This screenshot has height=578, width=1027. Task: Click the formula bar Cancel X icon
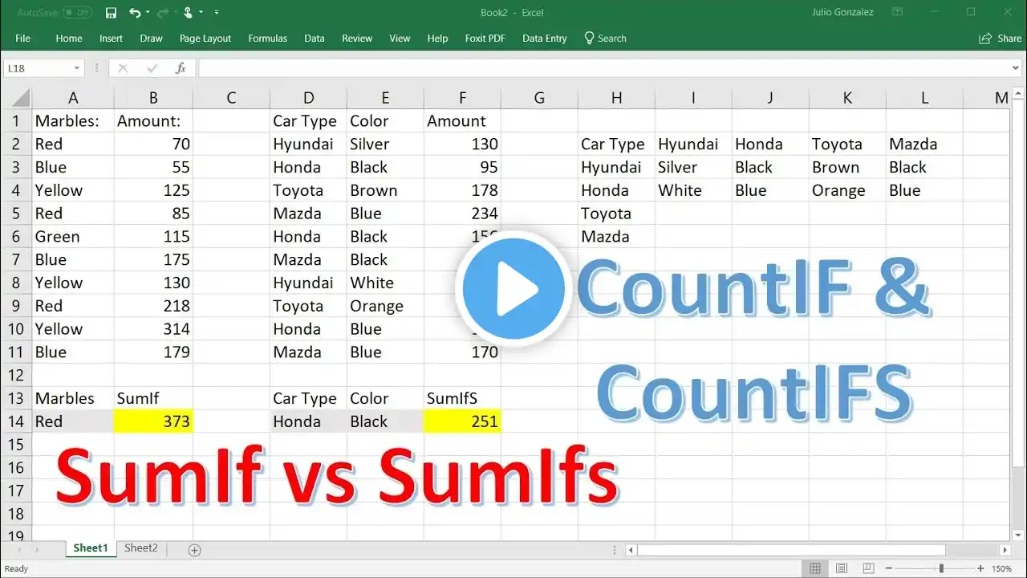[x=123, y=68]
